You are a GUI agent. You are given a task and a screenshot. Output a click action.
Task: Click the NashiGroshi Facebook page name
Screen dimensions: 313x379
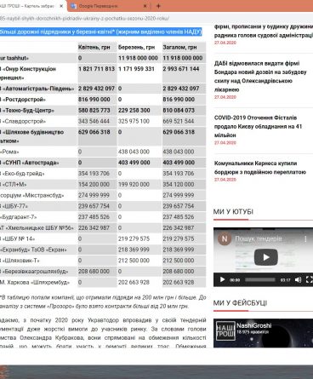253,325
